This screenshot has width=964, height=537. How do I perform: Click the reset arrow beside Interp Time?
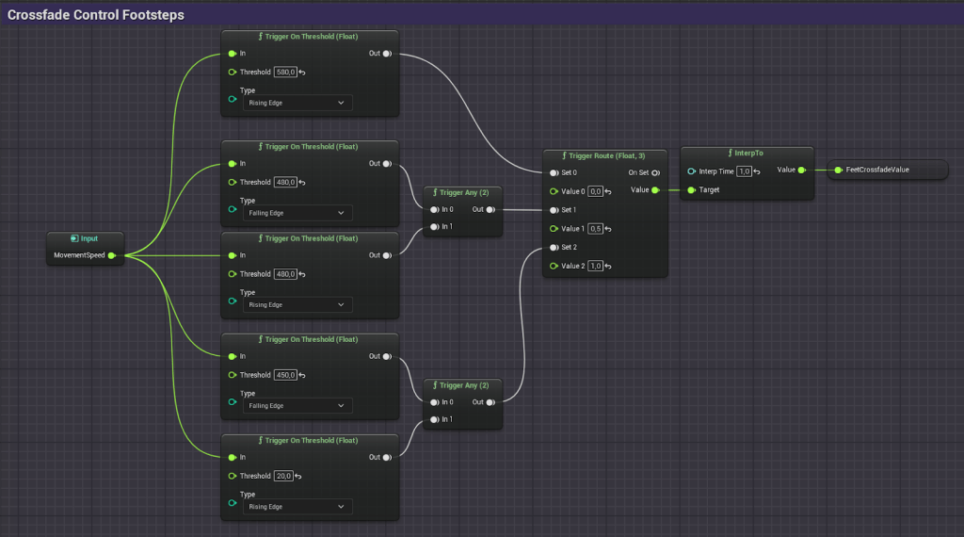coord(758,171)
